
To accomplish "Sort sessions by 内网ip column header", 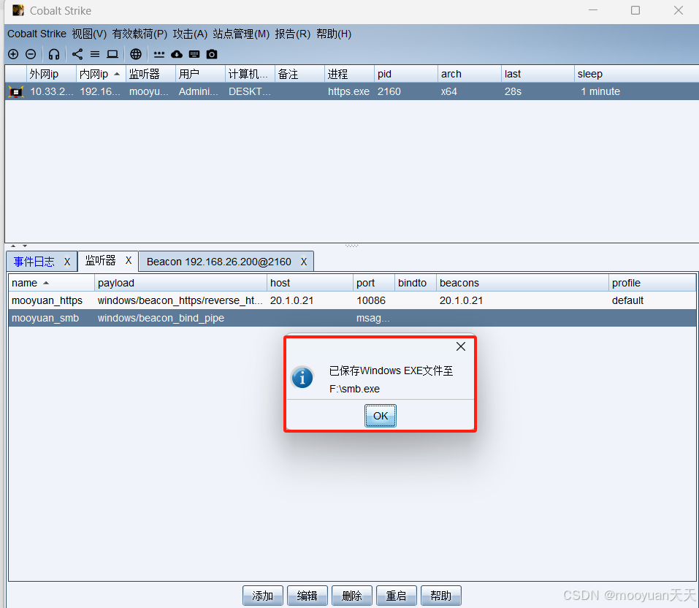I will click(101, 74).
